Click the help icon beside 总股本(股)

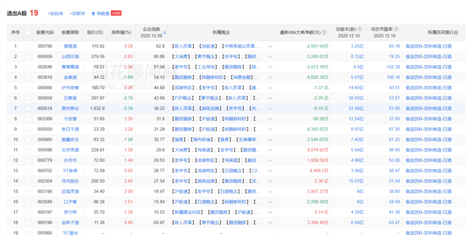(360, 29)
